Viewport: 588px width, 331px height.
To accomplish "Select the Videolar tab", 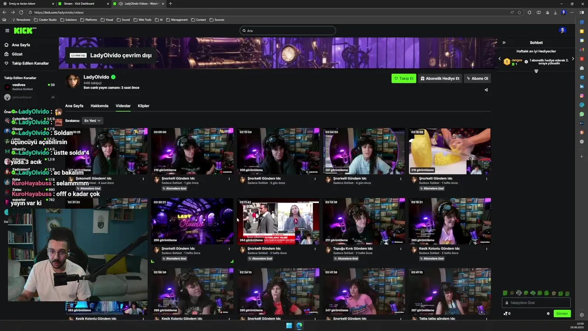I will point(123,106).
